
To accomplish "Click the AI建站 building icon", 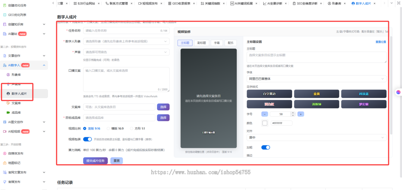I will pyautogui.click(x=5, y=33).
